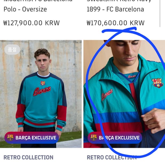This screenshot has width=165, height=165.
Task: Tap the FCB crest on the teal jacket
Action: pos(157,83)
